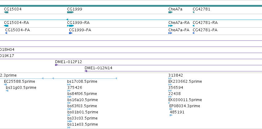Click the bs84f06.5prime label
262x129 pixels.
(82, 94)
